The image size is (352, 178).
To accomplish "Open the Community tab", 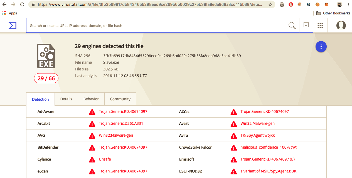I will click(x=120, y=99).
